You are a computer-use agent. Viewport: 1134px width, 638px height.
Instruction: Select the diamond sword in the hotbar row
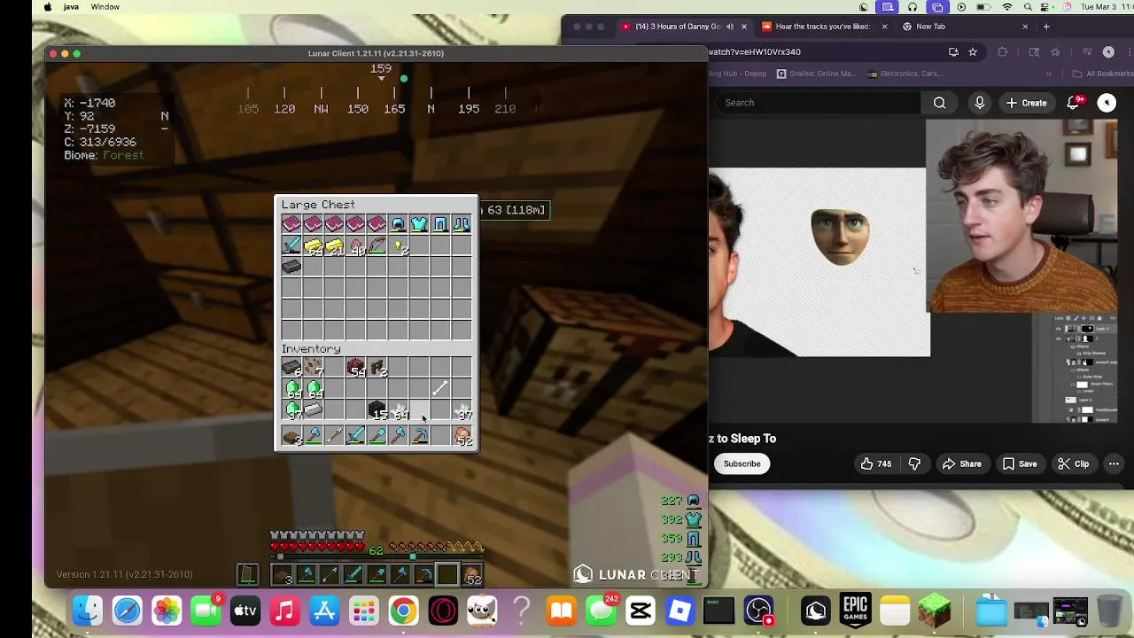pyautogui.click(x=355, y=436)
